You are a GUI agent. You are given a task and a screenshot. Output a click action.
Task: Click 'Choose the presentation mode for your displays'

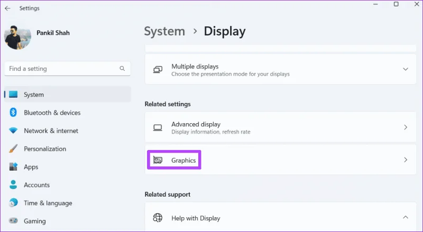231,74
